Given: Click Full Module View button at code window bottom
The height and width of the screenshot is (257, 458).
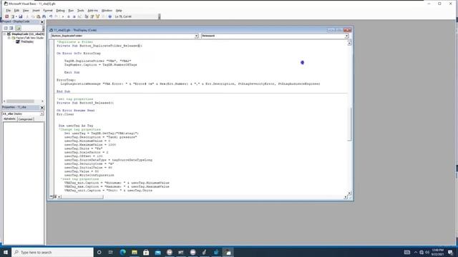Looking at the screenshot, I should tap(55, 197).
